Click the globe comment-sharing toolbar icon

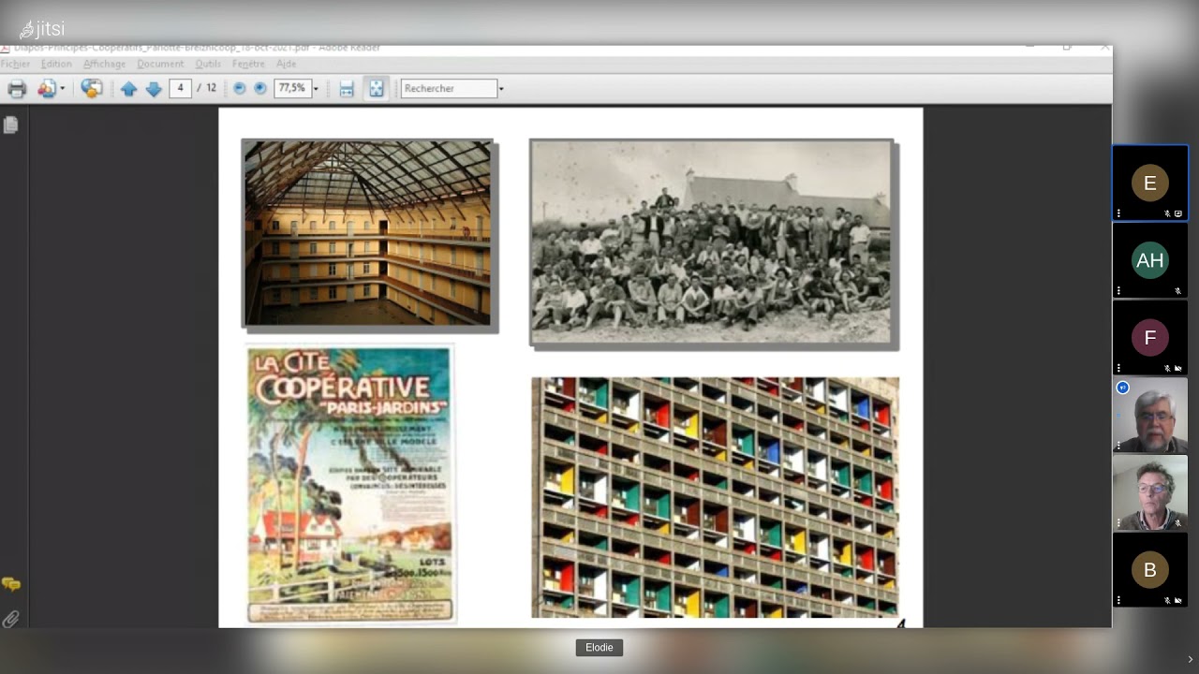coord(91,89)
